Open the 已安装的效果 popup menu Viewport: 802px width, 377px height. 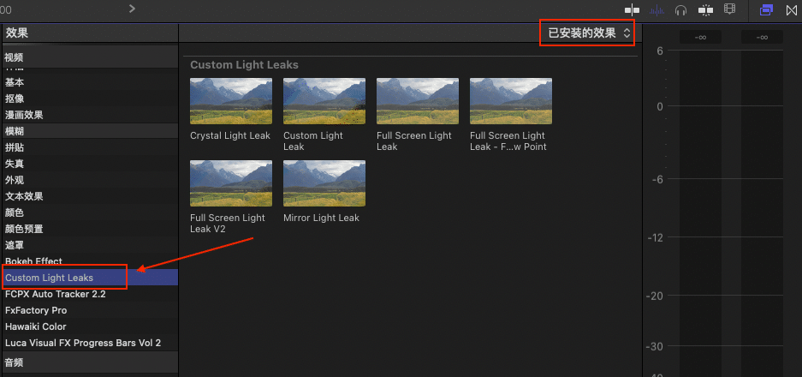tap(589, 33)
